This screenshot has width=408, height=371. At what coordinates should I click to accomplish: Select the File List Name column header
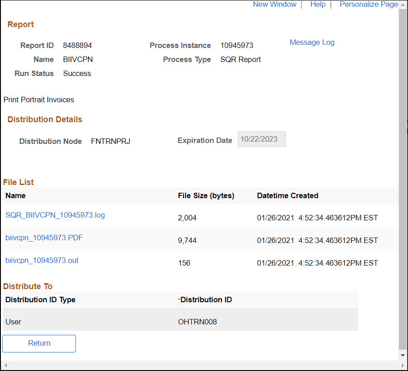pyautogui.click(x=16, y=196)
